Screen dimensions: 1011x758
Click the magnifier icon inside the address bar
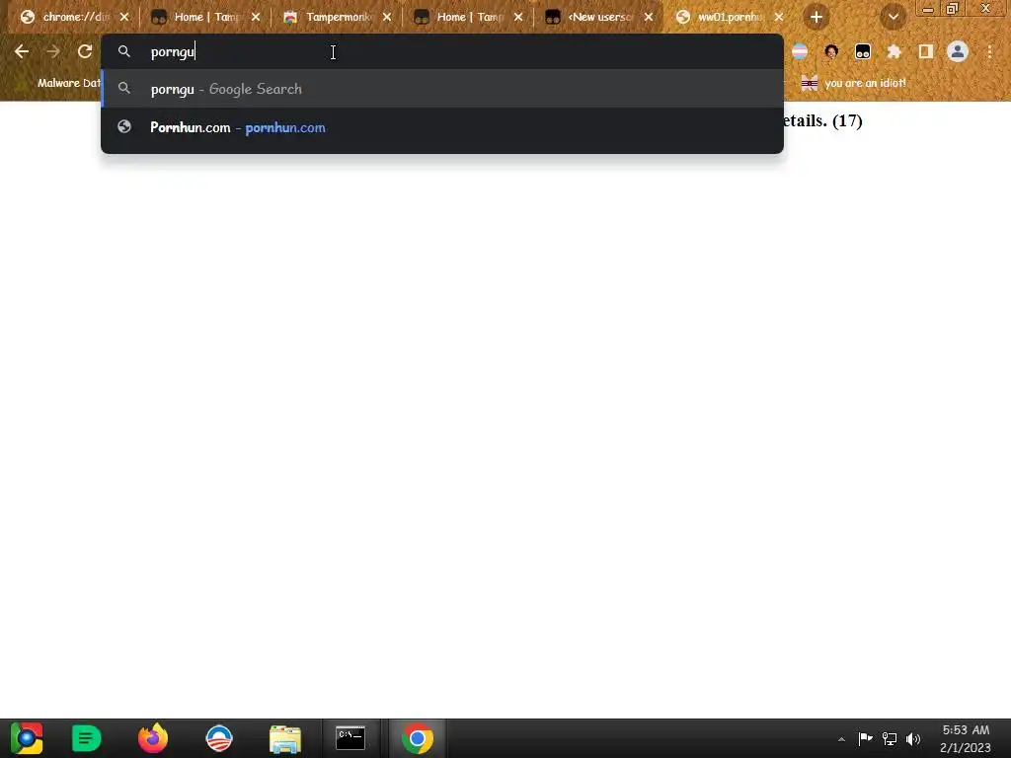click(124, 51)
